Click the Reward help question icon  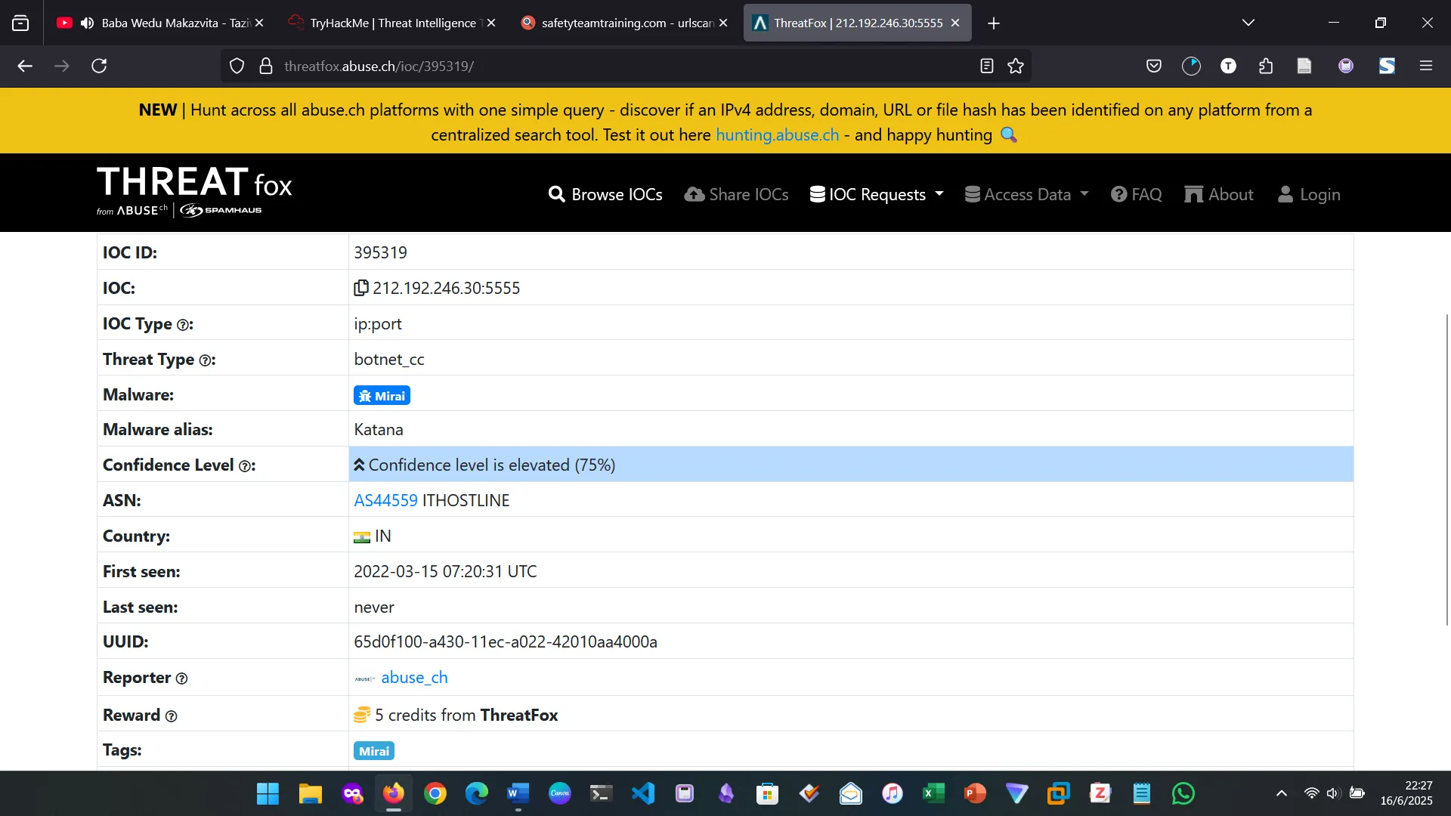[171, 716]
